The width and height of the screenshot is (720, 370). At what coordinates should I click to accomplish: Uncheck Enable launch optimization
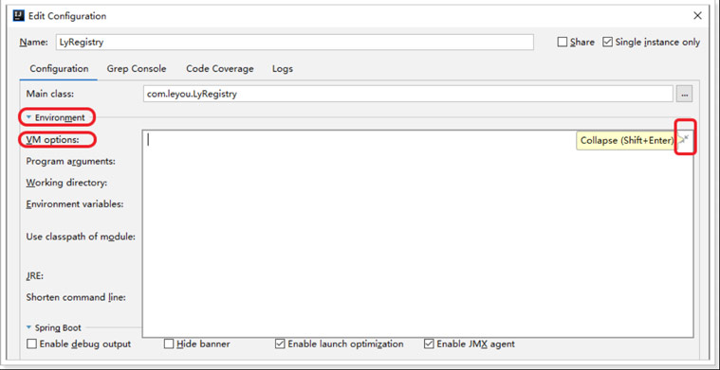280,344
